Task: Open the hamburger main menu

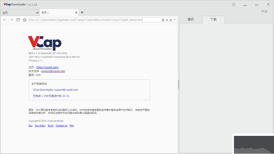Action: pyautogui.click(x=234, y=4)
